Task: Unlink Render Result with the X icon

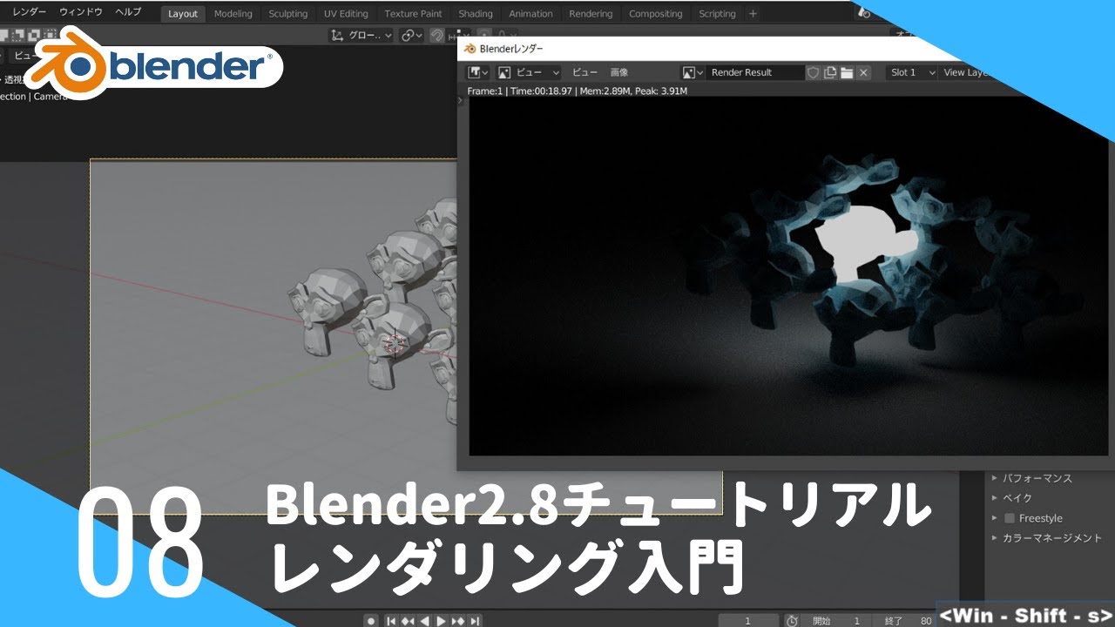Action: click(863, 72)
